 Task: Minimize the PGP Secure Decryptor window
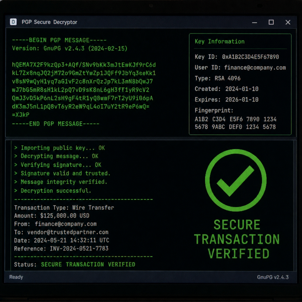pyautogui.click(x=254, y=22)
